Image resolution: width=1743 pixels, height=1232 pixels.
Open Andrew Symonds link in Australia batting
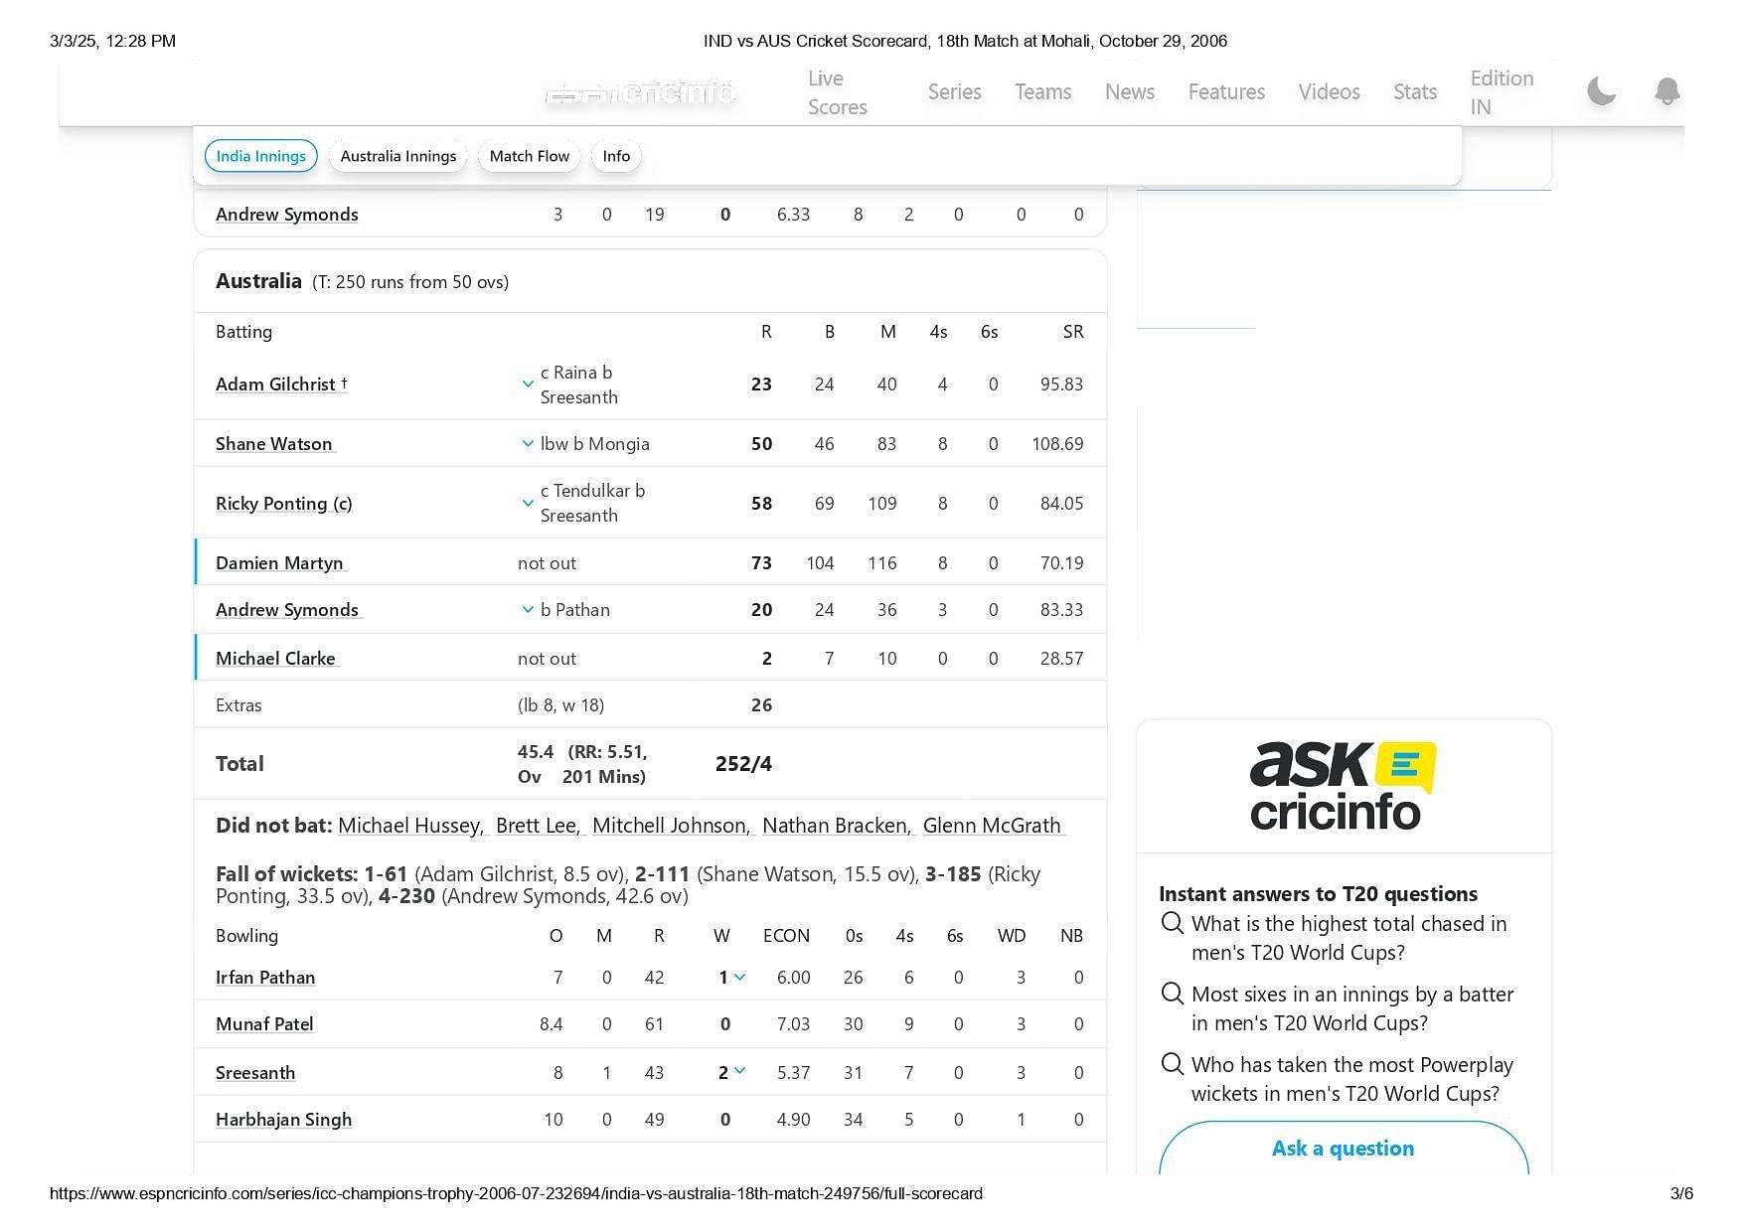coord(288,609)
